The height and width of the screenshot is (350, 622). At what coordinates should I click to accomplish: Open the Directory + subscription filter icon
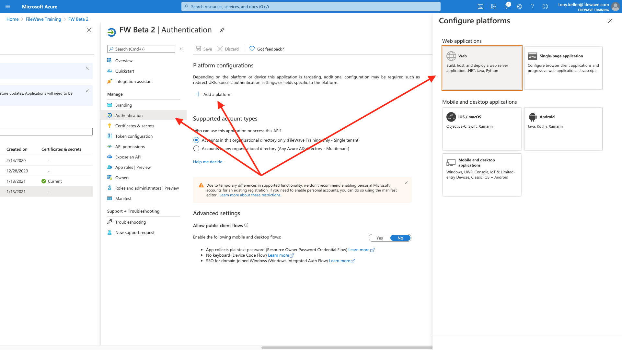[493, 6]
